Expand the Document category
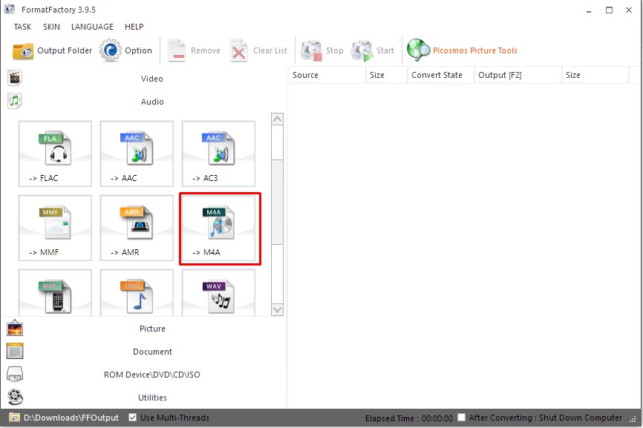The image size is (643, 428). click(152, 352)
